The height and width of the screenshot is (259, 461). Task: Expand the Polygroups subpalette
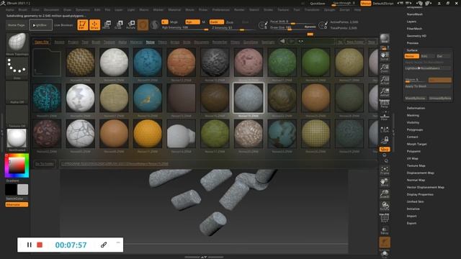click(x=415, y=129)
